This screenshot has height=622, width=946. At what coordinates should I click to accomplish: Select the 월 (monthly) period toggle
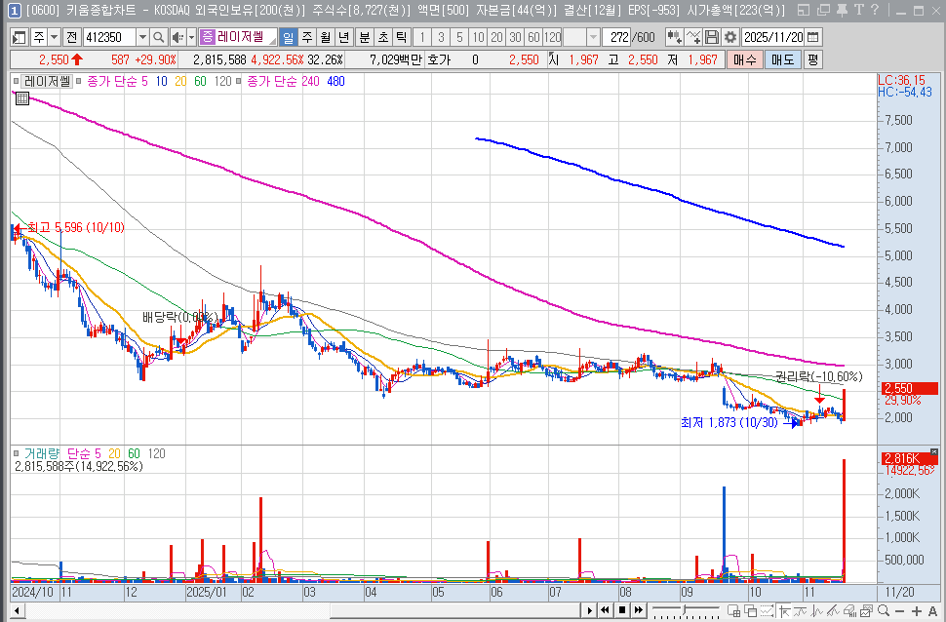(325, 37)
